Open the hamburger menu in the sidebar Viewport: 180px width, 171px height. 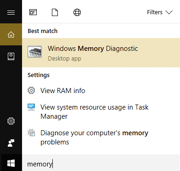[x=11, y=12]
